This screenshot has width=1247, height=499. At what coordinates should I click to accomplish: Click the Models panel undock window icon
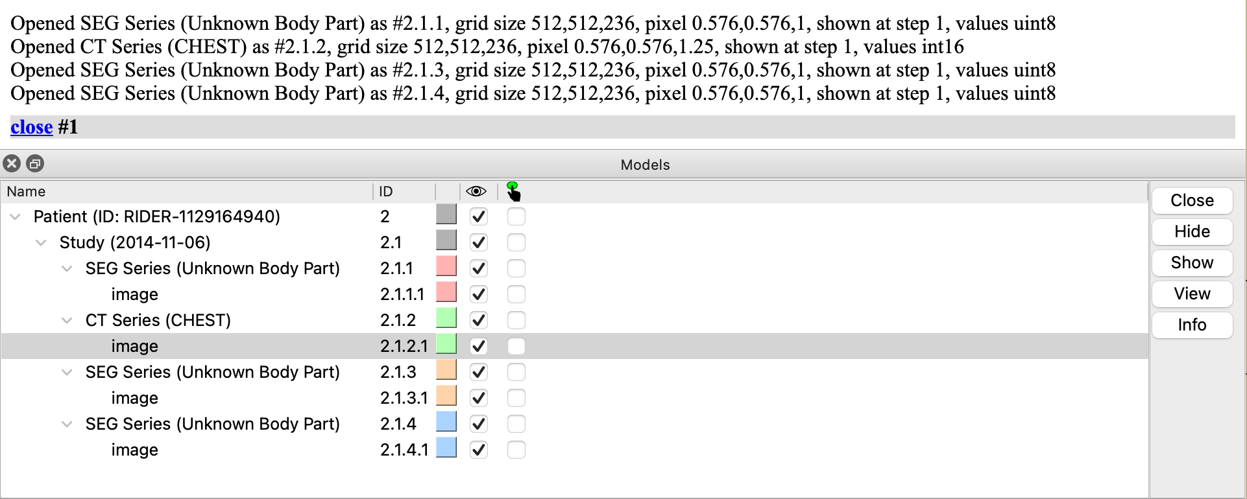click(x=35, y=164)
